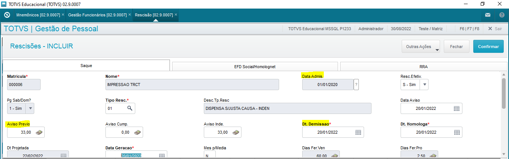Click the Administrador user label
Image resolution: width=509 pixels, height=159 pixels.
(371, 29)
